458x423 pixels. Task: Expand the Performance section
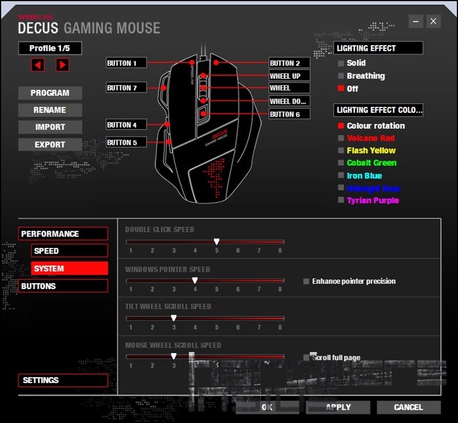click(x=63, y=234)
